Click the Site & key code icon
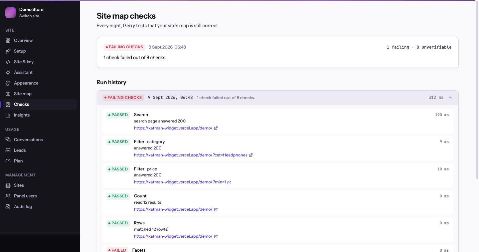 [8, 62]
